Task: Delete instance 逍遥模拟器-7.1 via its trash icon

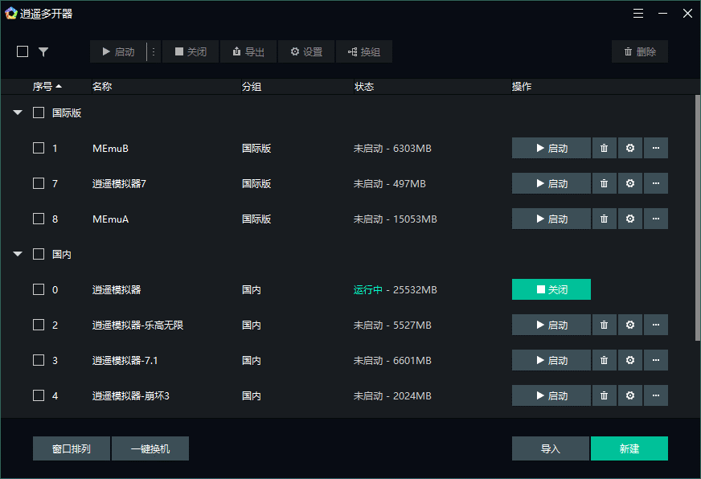Action: pos(604,360)
